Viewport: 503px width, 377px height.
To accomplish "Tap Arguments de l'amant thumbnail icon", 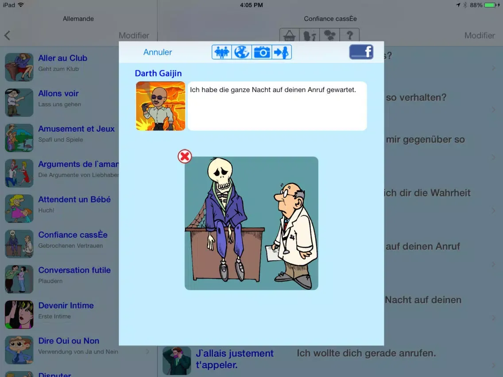I will click(19, 173).
